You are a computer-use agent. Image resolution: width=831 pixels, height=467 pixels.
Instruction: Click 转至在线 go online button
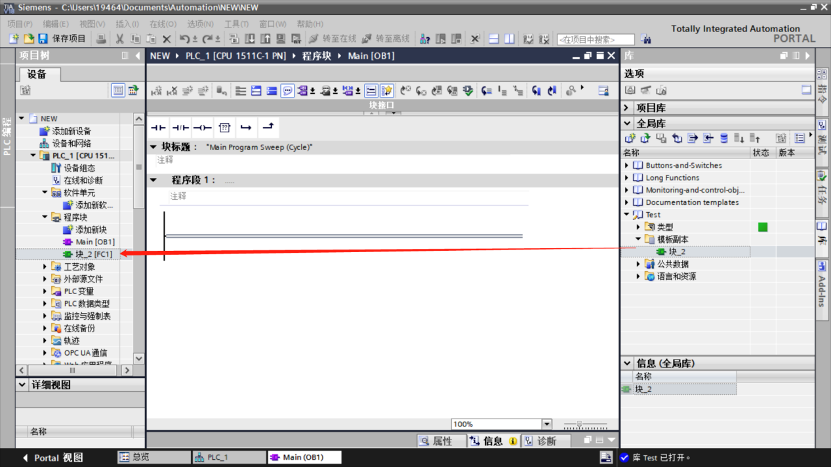click(x=333, y=39)
